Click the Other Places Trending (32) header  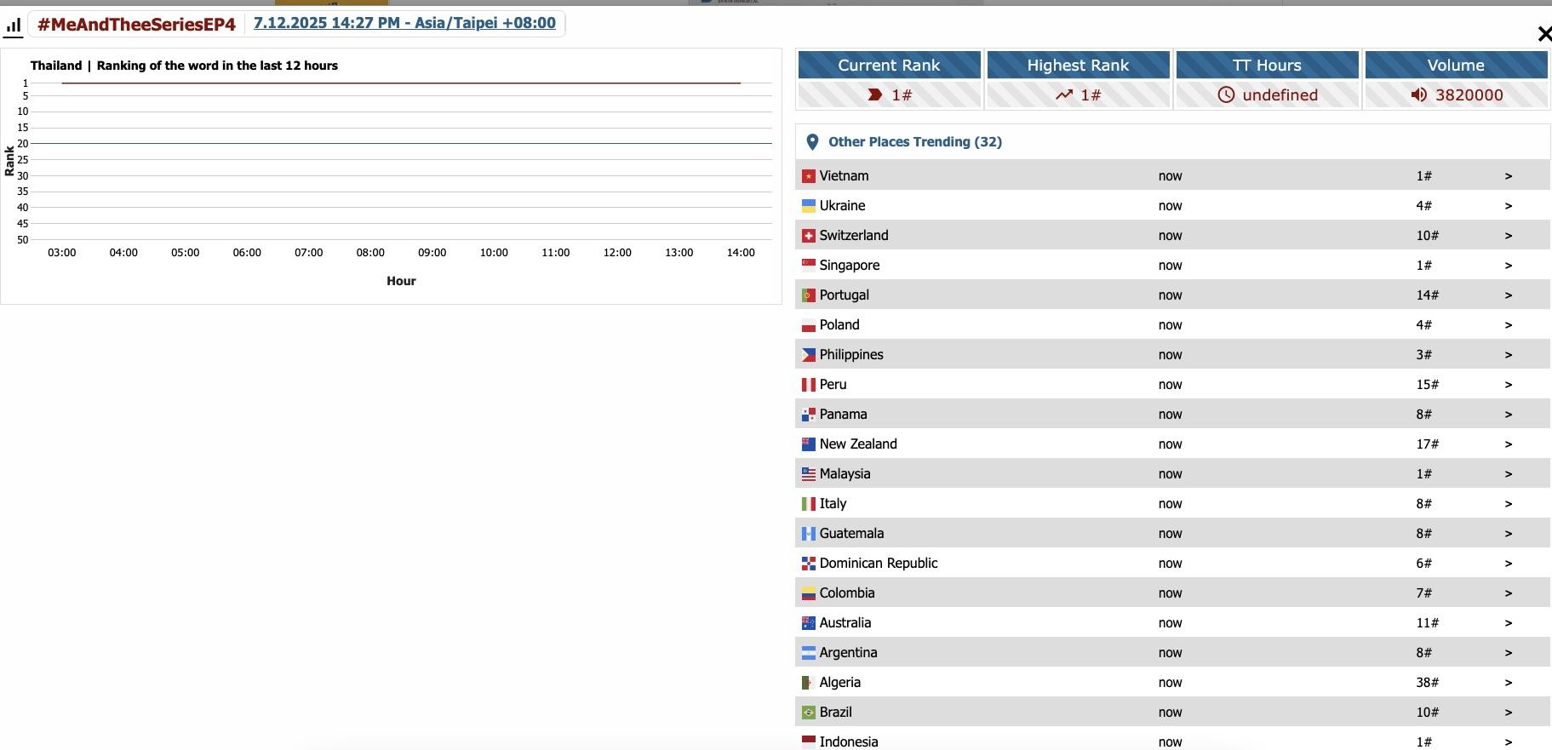pos(915,142)
